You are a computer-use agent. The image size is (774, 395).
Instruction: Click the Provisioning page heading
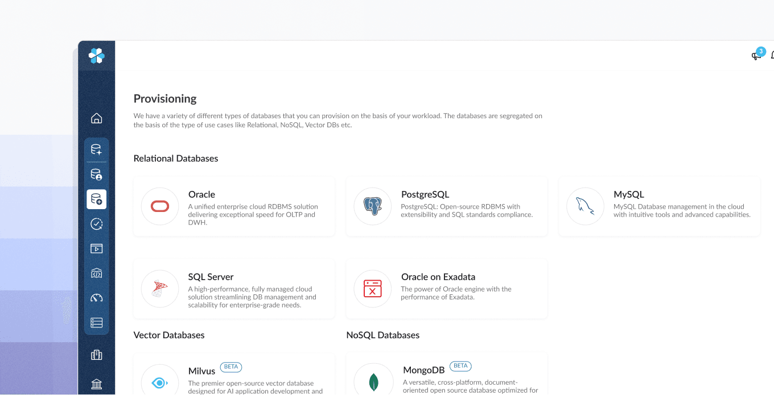pyautogui.click(x=165, y=98)
